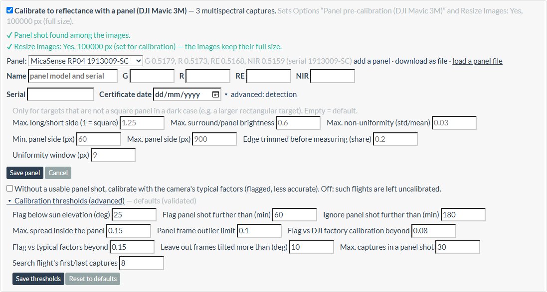
Task: Click Flag panel shot further than input
Action: (295, 215)
